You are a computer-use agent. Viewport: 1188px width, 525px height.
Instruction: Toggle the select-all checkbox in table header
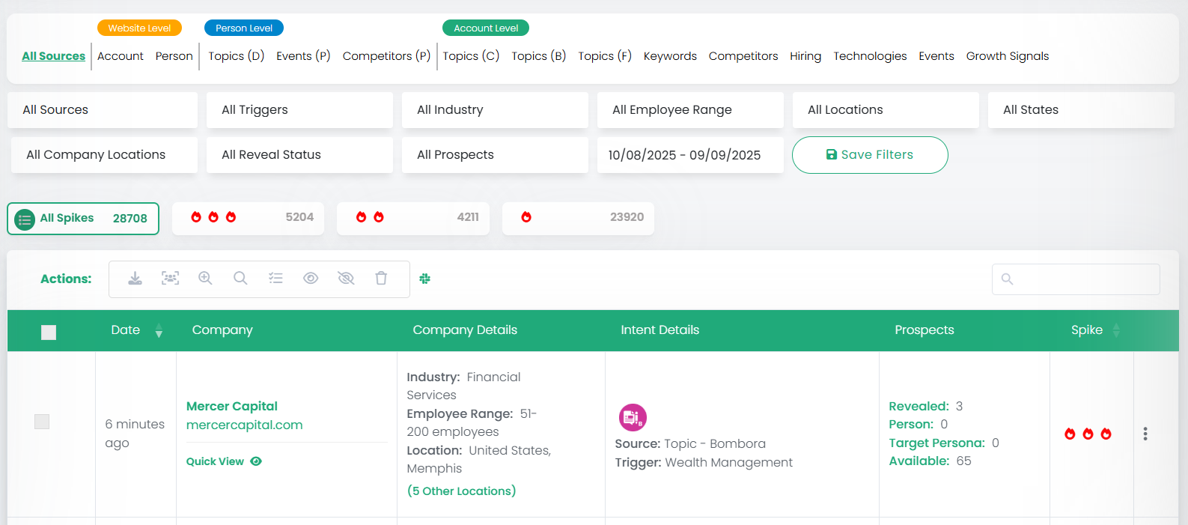pos(49,332)
